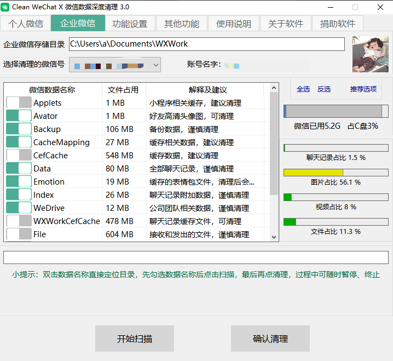This screenshot has width=393, height=361.
Task: Open the 使用说明 tab
Action: pos(234,24)
